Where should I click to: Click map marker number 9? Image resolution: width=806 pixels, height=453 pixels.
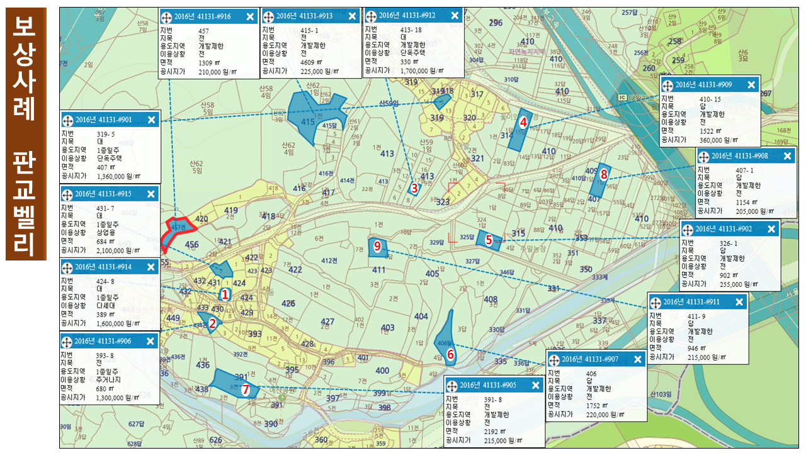tap(377, 246)
